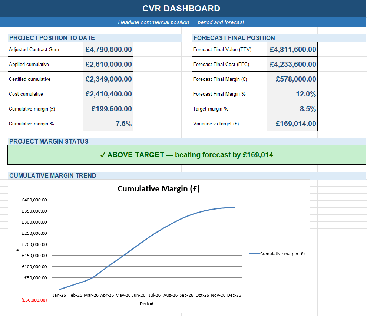Select the £199,600.00 value cell

click(x=108, y=109)
